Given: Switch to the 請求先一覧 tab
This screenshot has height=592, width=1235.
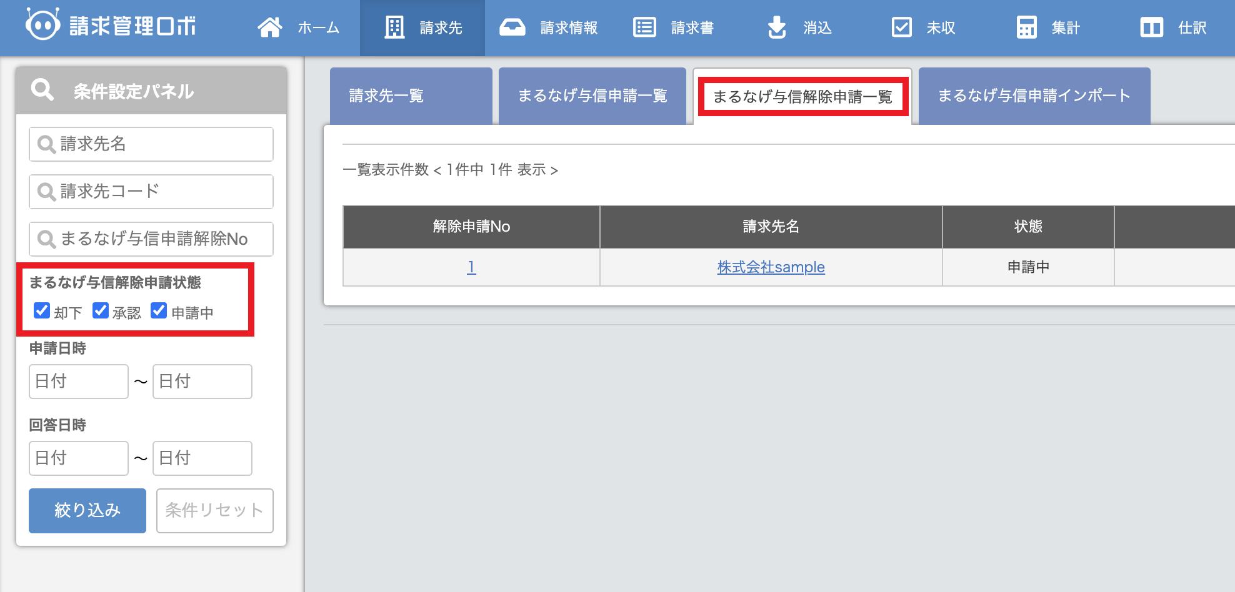Looking at the screenshot, I should tap(411, 96).
